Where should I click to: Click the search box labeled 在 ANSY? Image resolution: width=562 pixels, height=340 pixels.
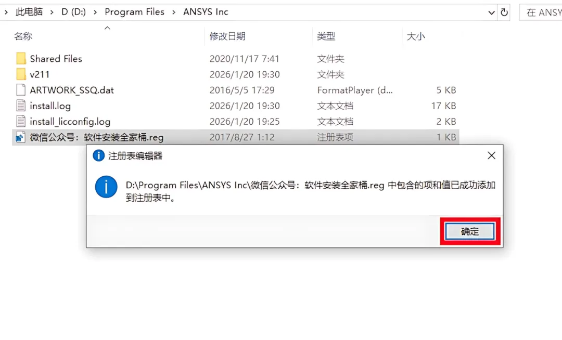pyautogui.click(x=542, y=12)
